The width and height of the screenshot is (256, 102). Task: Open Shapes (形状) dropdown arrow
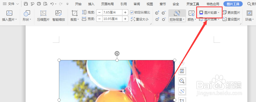(30, 20)
